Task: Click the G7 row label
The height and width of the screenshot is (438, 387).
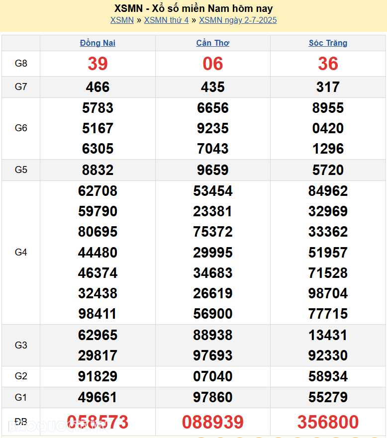Action: [21, 87]
